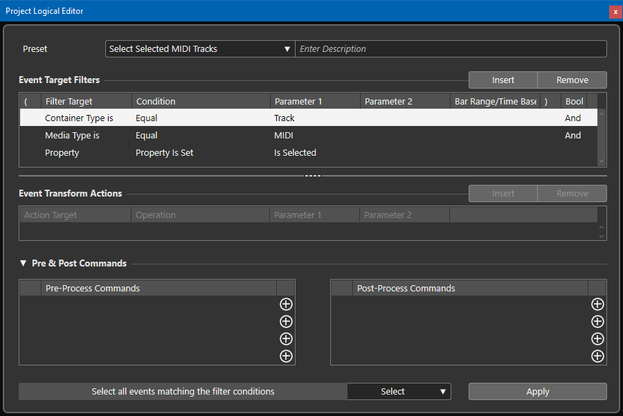Open the Preset dropdown menu
The width and height of the screenshot is (623, 416).
pos(200,49)
